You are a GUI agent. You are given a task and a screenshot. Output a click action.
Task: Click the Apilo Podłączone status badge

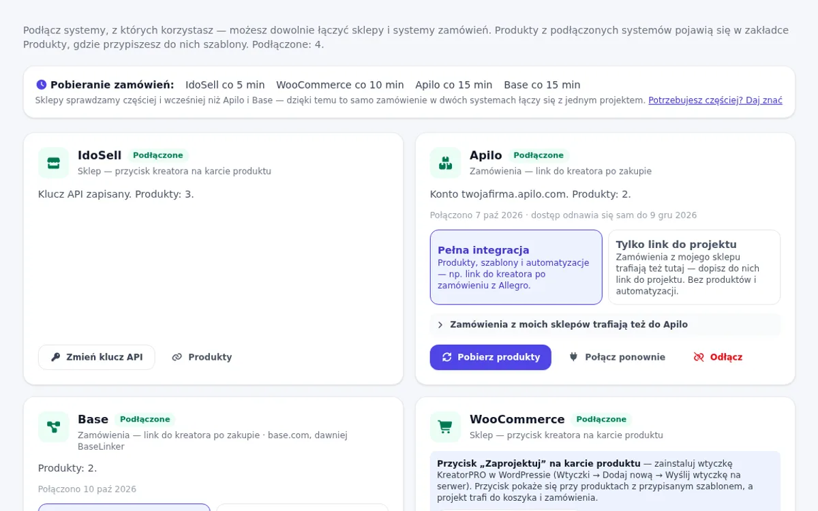pos(539,155)
